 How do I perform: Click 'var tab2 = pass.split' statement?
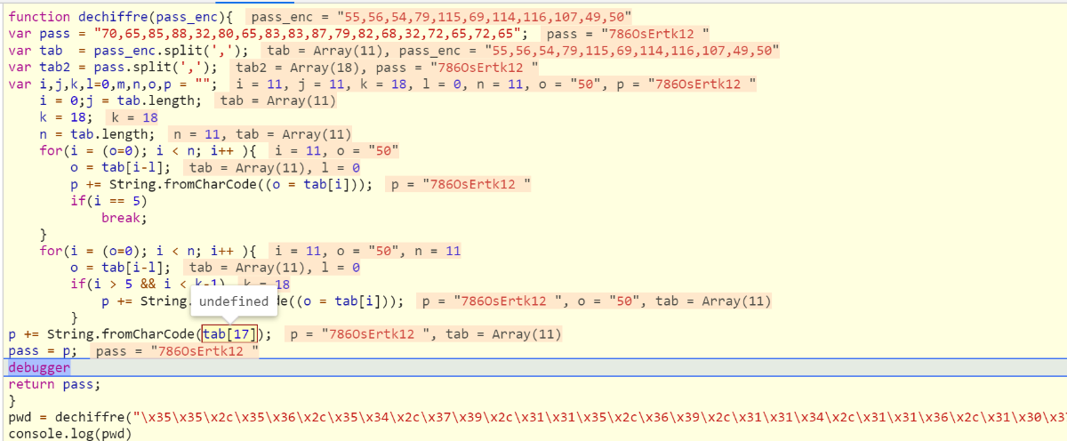click(x=113, y=68)
